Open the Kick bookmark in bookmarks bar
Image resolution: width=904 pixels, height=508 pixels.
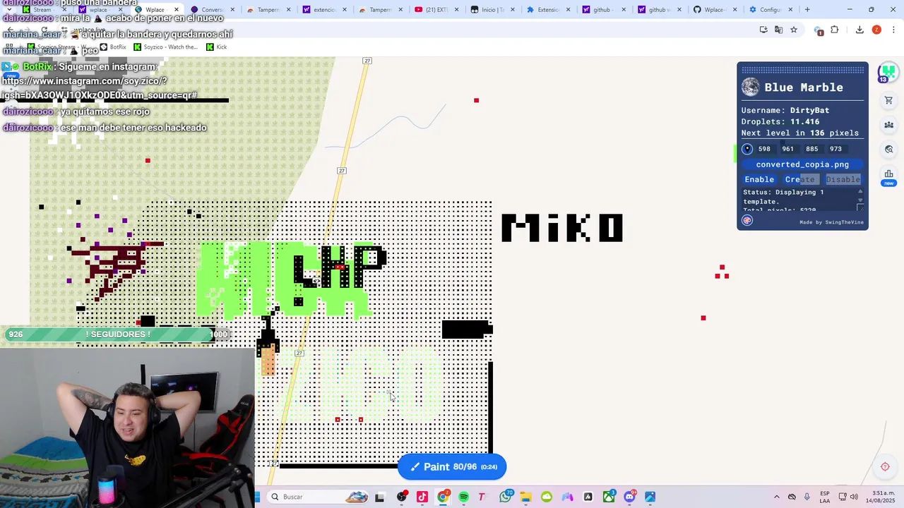(x=216, y=47)
